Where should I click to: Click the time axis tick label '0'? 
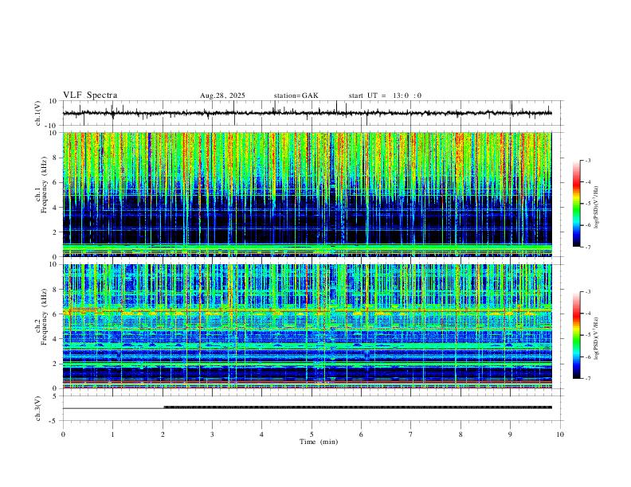tap(63, 434)
